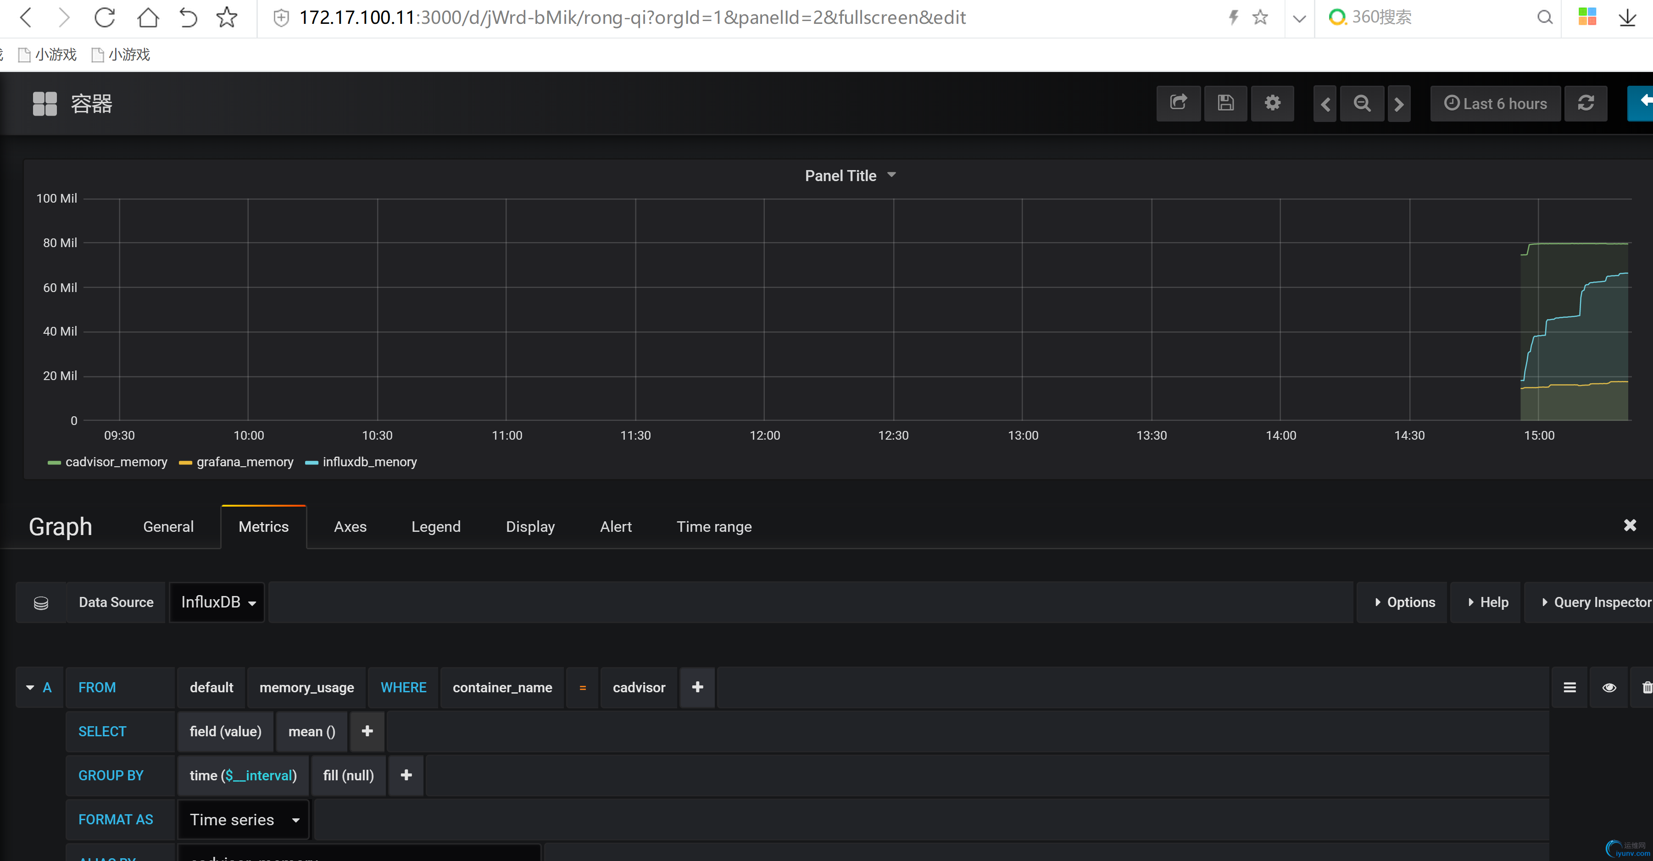Open the Panel Title dropdown menu

click(x=850, y=176)
